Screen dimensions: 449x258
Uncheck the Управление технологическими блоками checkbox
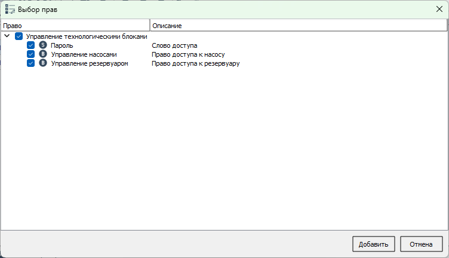[x=19, y=36]
